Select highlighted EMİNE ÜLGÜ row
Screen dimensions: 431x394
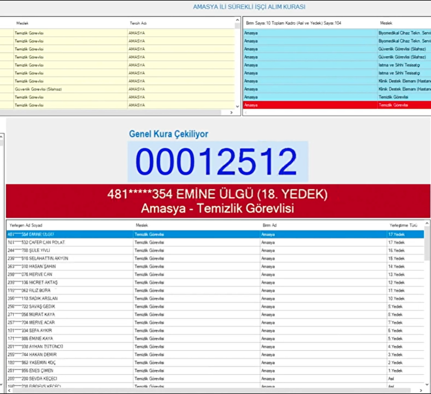point(215,234)
